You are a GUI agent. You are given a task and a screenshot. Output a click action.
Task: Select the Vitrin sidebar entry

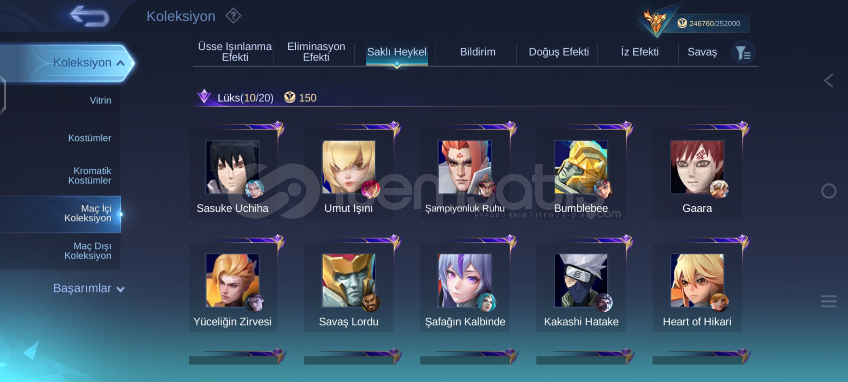pos(100,100)
